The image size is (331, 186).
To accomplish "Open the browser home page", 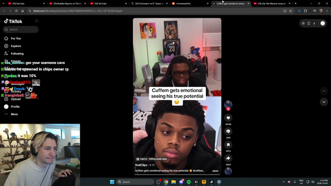I will pos(23,11).
